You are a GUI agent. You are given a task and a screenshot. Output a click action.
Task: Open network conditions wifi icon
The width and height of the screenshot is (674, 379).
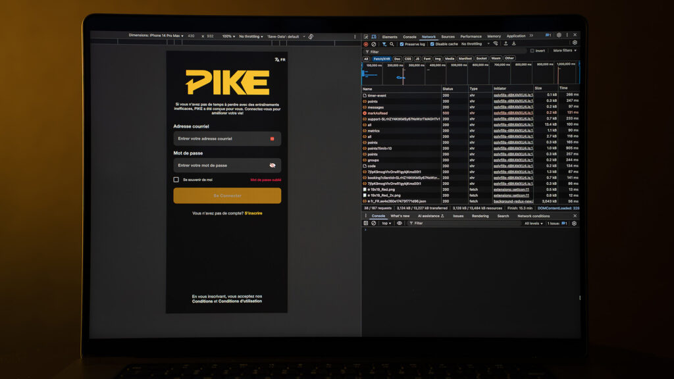point(496,44)
